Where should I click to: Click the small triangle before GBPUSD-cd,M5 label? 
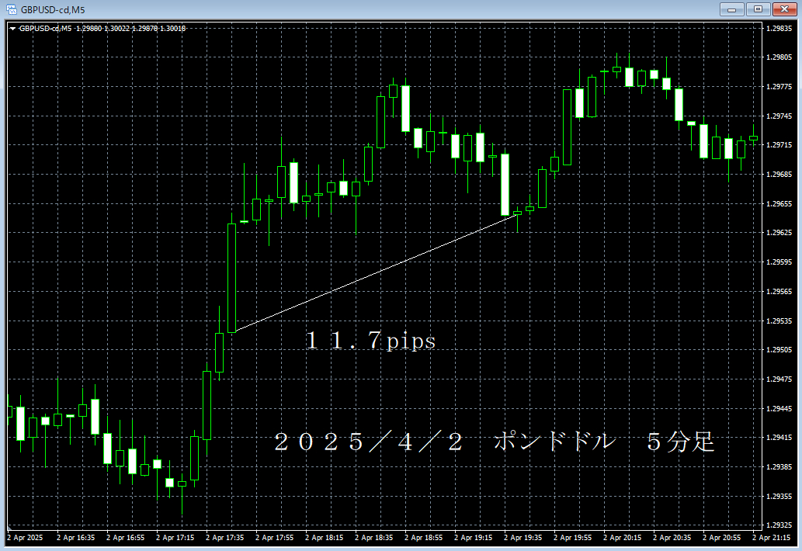pyautogui.click(x=12, y=29)
